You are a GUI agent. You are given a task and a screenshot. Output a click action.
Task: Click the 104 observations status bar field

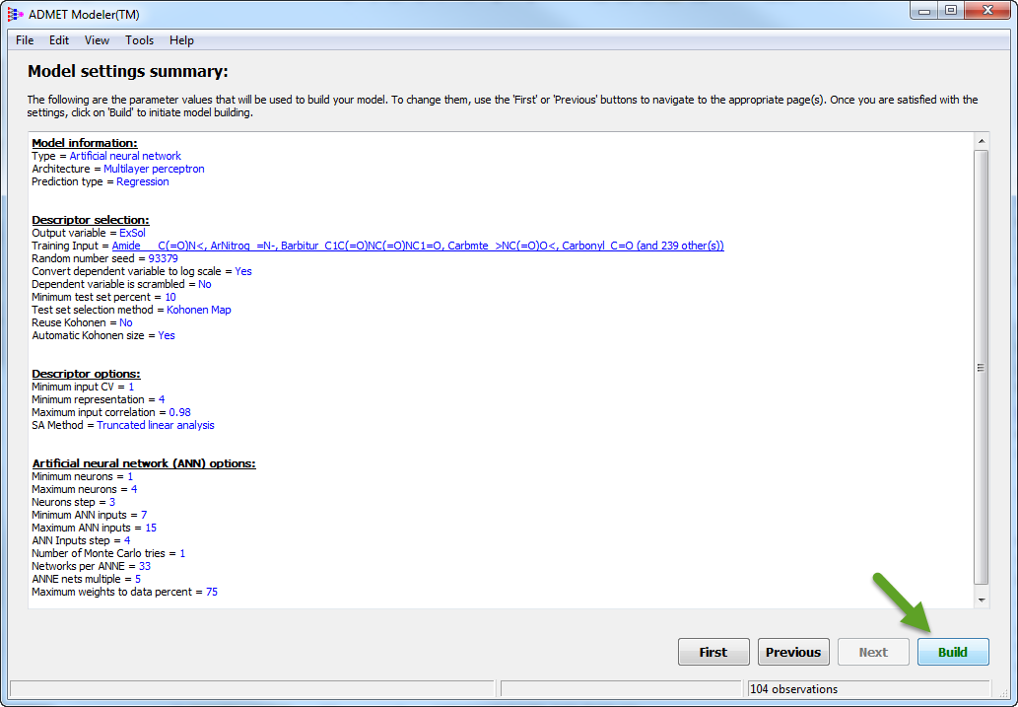[x=868, y=689]
